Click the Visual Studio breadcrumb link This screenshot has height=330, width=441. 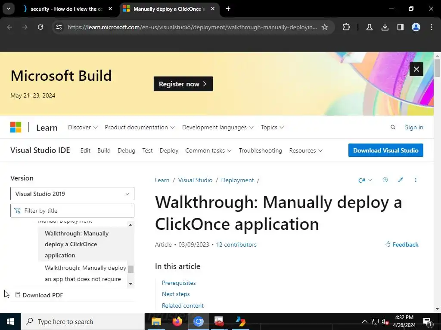click(x=195, y=180)
